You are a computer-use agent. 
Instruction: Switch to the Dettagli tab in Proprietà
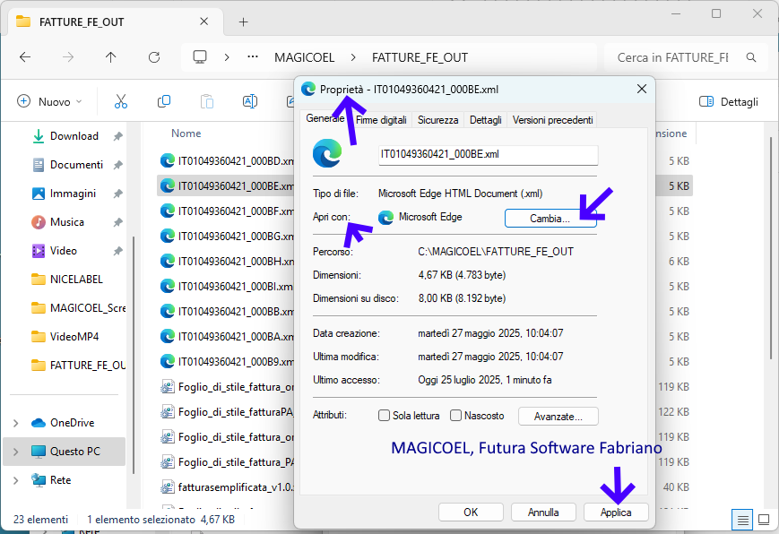click(x=485, y=120)
